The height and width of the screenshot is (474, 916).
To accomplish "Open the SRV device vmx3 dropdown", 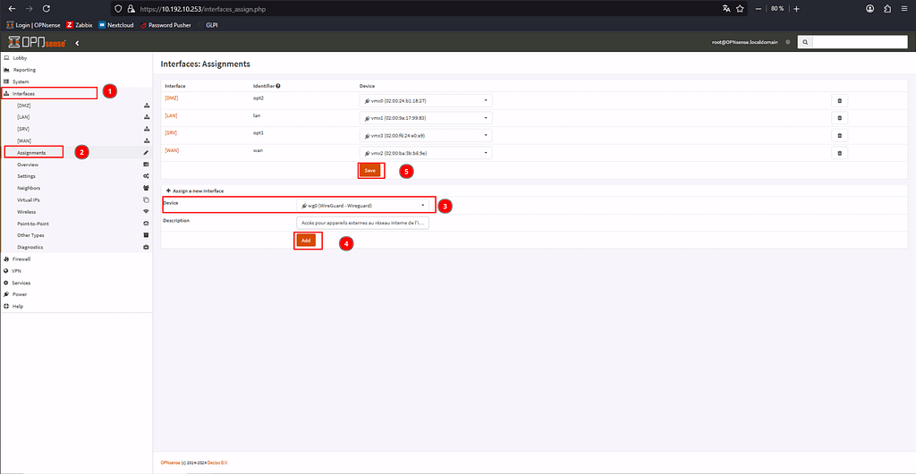I will [426, 135].
